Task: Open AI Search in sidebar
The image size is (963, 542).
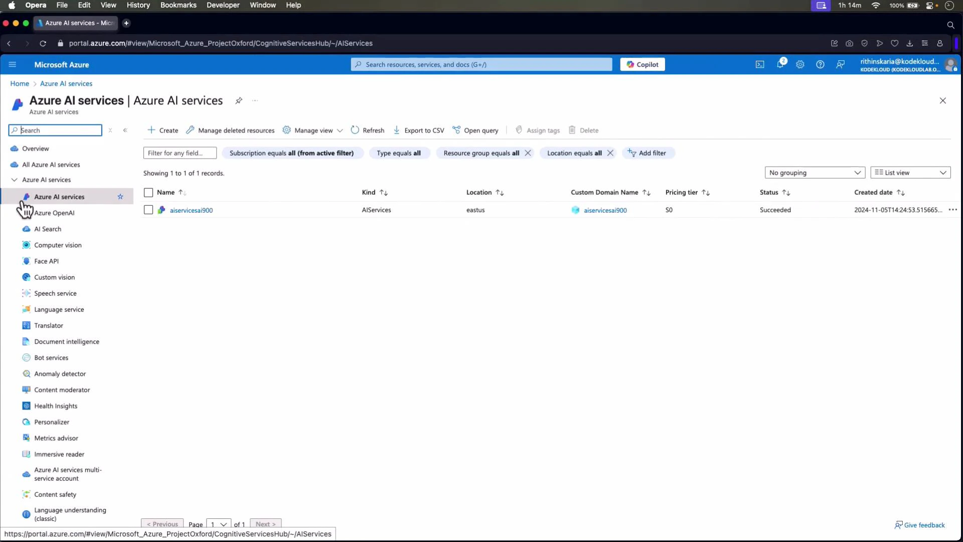Action: pyautogui.click(x=48, y=229)
